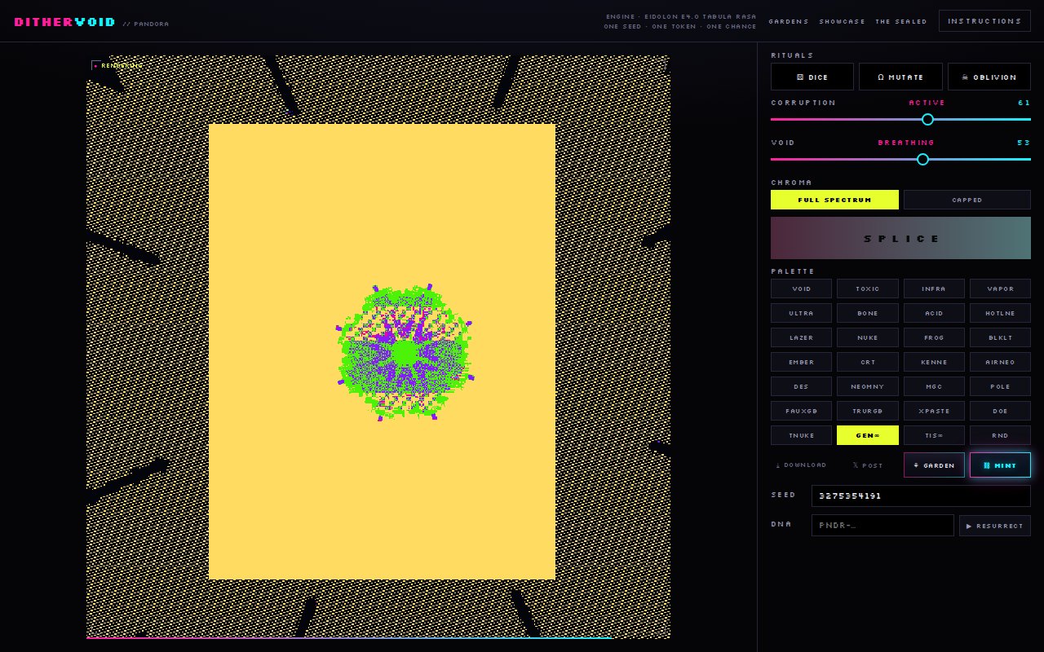Click Resurrect play button
This screenshot has width=1044, height=652.
click(995, 526)
